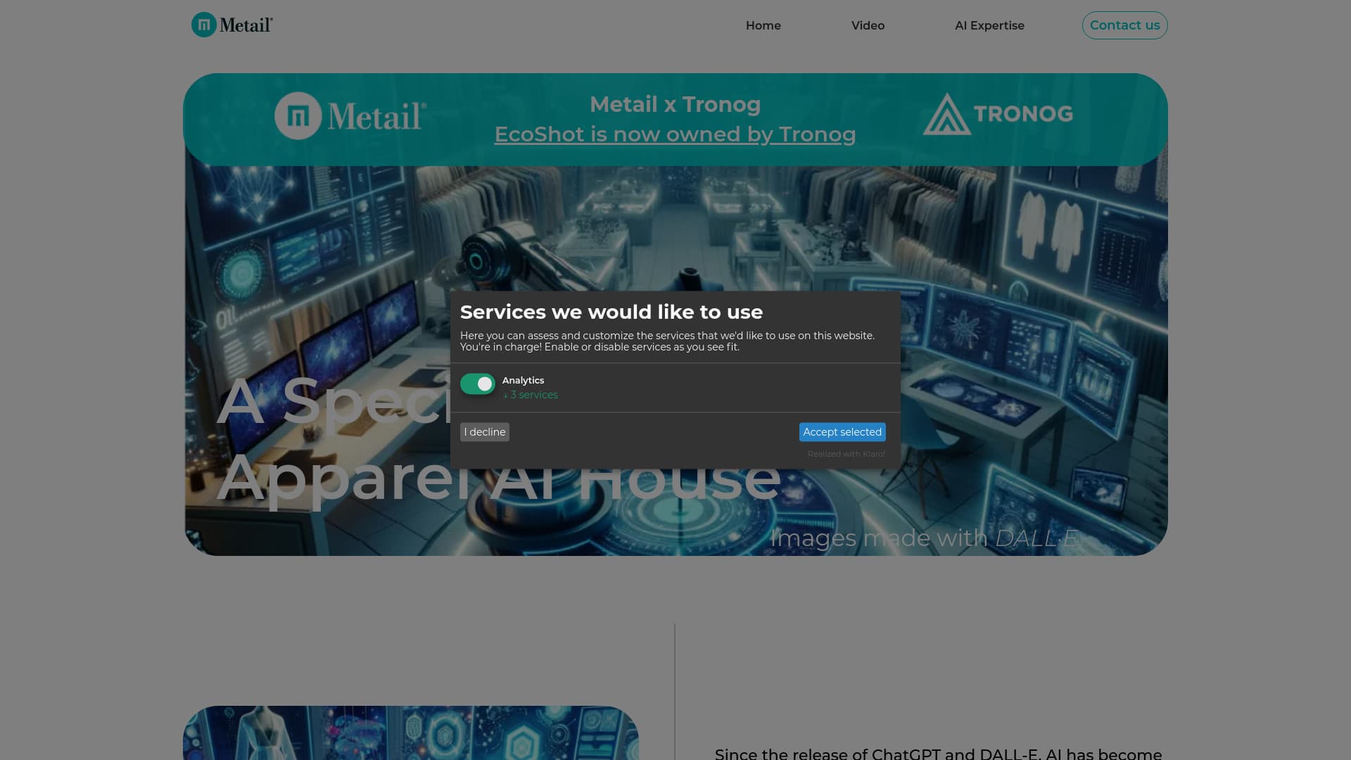The width and height of the screenshot is (1351, 760).
Task: Click the Contact us button
Action: coord(1124,25)
